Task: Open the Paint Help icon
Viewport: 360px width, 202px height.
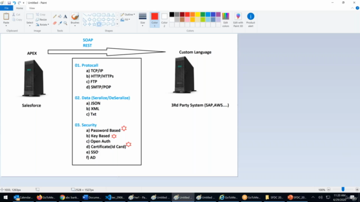Action: click(357, 8)
